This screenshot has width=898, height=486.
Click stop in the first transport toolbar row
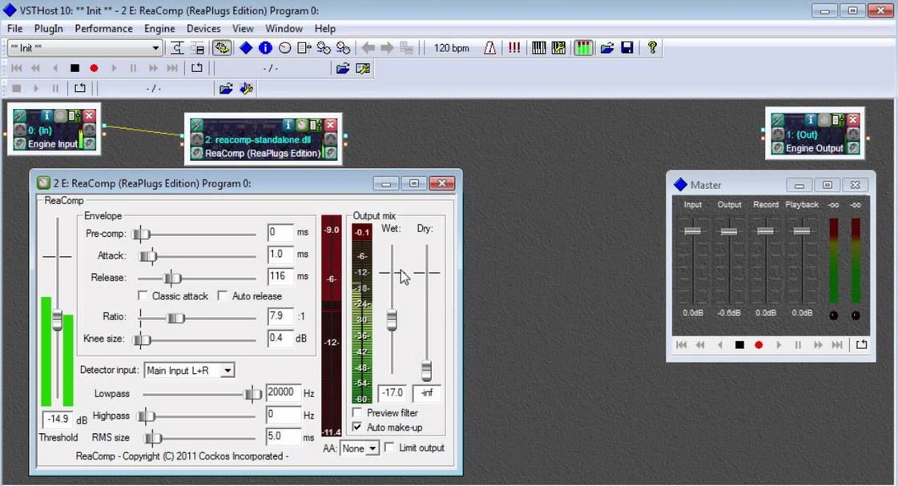coord(74,68)
